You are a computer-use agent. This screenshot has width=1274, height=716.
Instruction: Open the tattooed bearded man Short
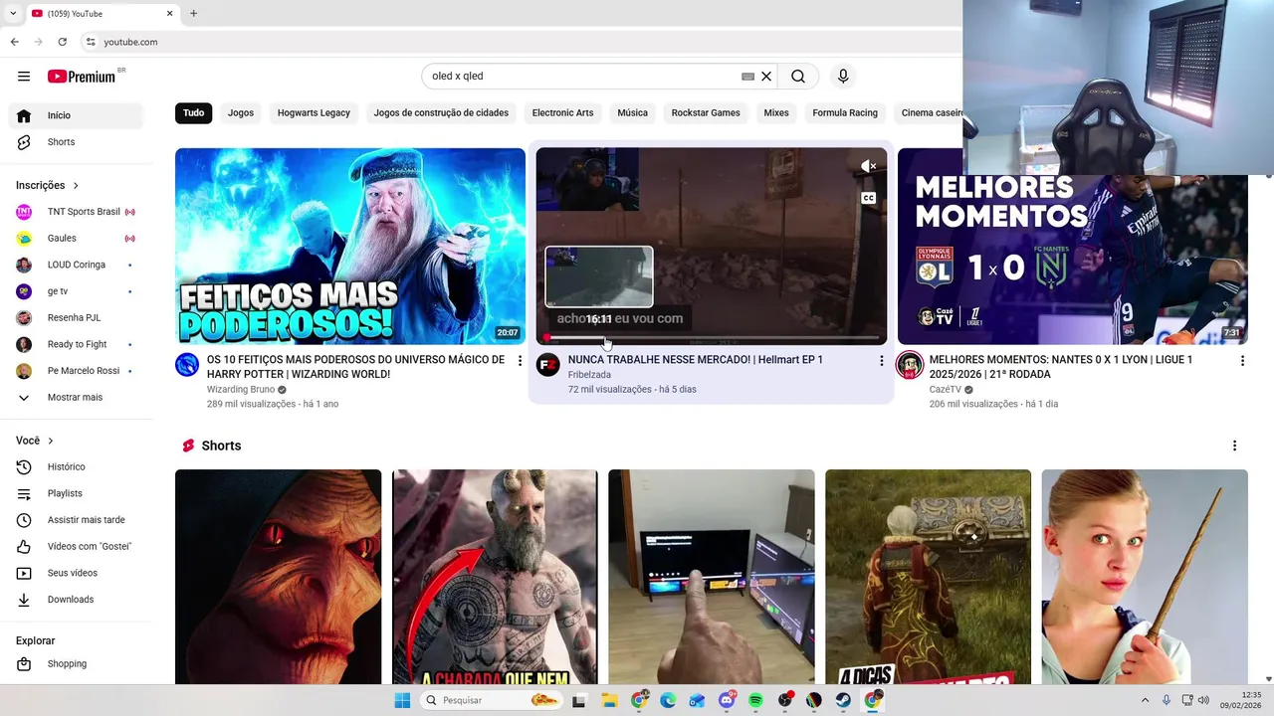click(495, 577)
